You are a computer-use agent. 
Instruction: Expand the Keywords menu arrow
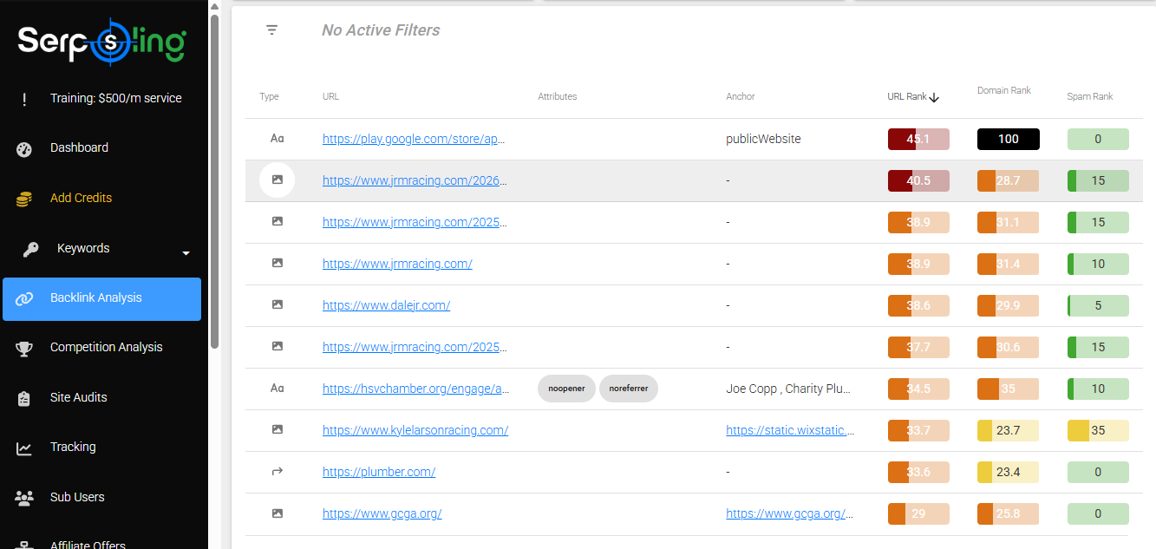pos(186,253)
